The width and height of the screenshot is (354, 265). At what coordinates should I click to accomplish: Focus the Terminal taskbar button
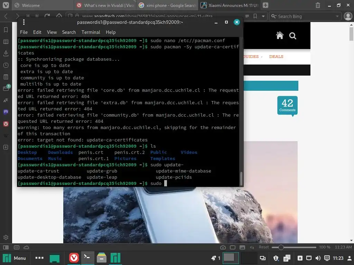(x=87, y=258)
